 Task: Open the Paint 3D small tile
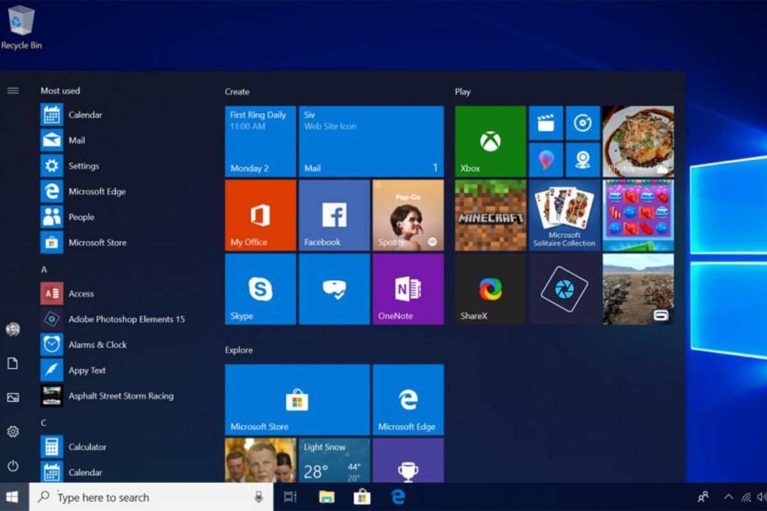[546, 160]
